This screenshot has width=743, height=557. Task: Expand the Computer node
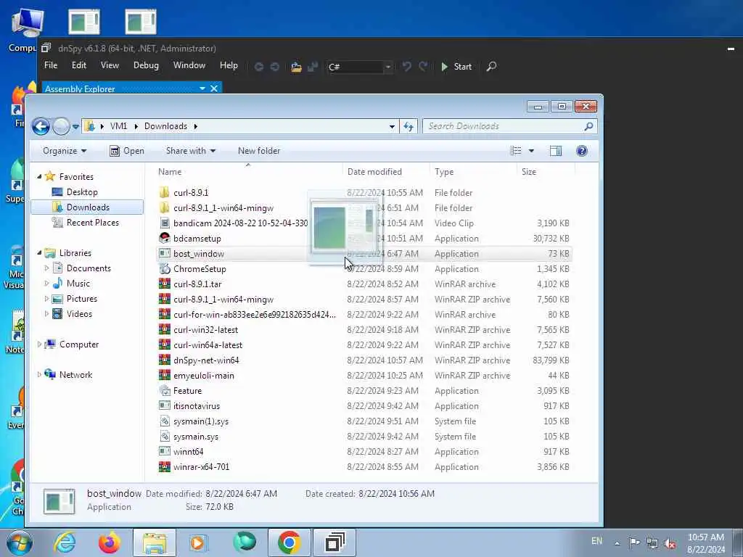click(x=39, y=344)
